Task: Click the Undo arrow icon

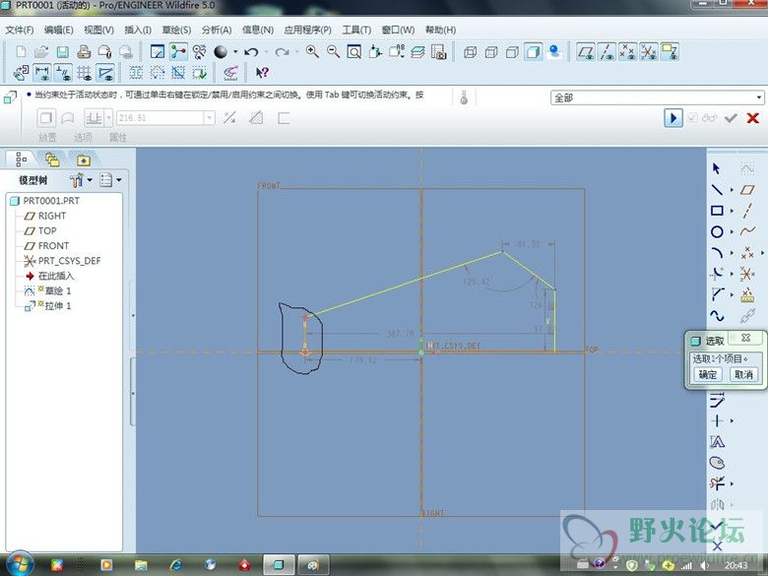Action: [252, 52]
